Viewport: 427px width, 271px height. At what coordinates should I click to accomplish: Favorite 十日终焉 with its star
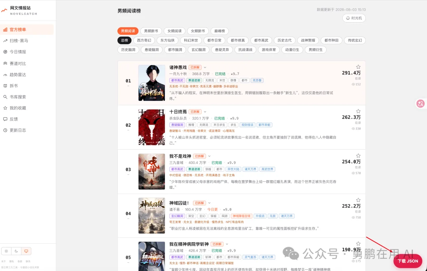pyautogui.click(x=358, y=111)
